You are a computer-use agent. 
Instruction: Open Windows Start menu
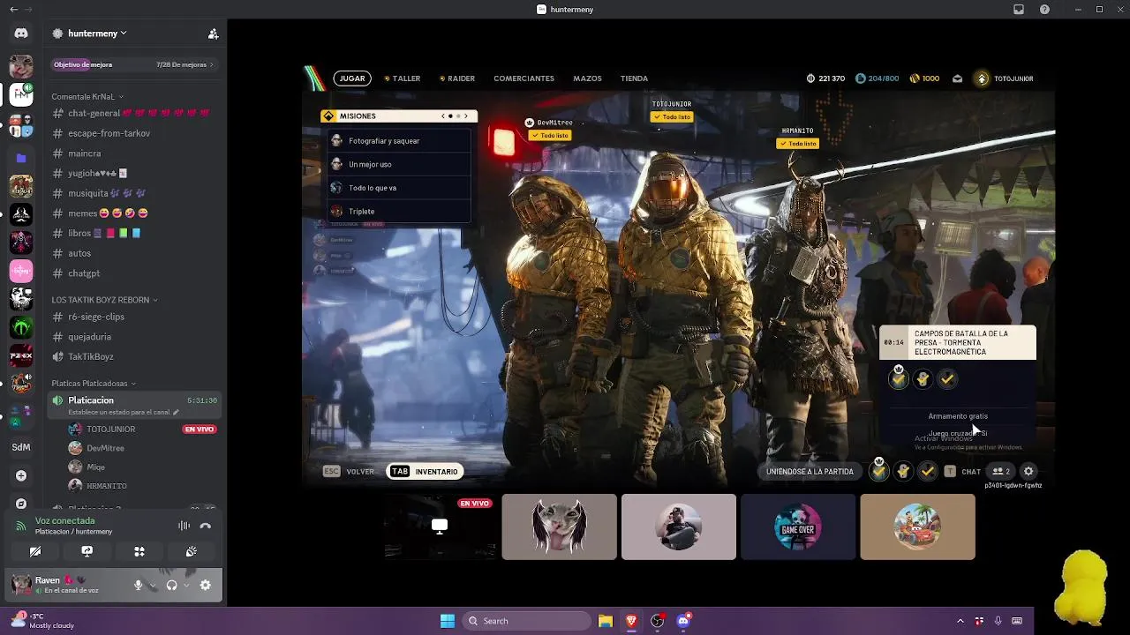coord(448,621)
